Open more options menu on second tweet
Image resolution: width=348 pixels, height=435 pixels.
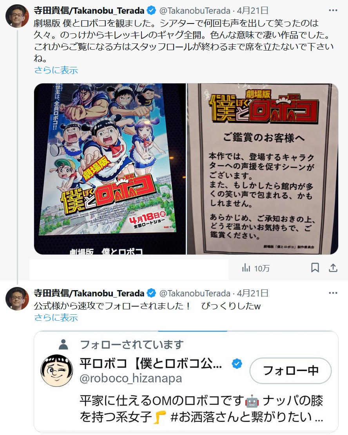333,293
